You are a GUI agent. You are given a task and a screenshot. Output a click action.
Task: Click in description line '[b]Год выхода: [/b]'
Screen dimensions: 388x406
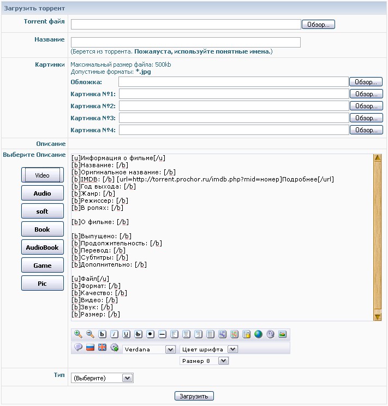pyautogui.click(x=104, y=186)
